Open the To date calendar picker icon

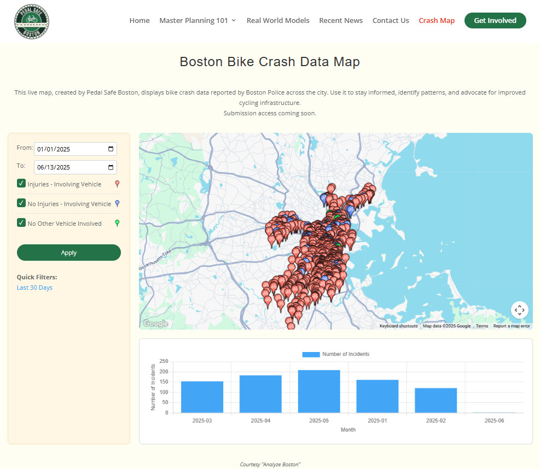111,167
